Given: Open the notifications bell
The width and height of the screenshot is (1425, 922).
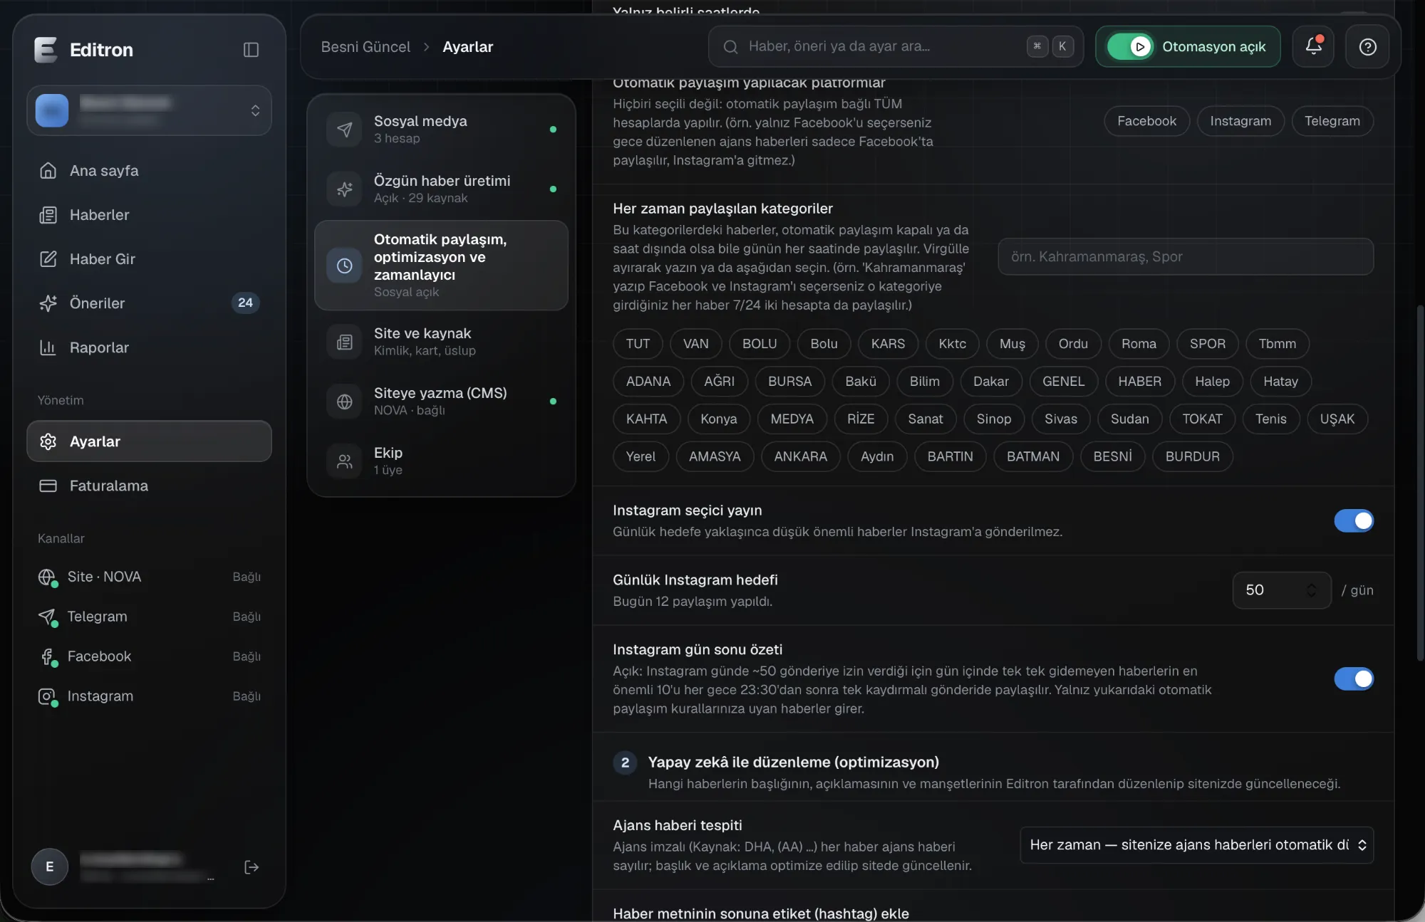Looking at the screenshot, I should coord(1313,46).
